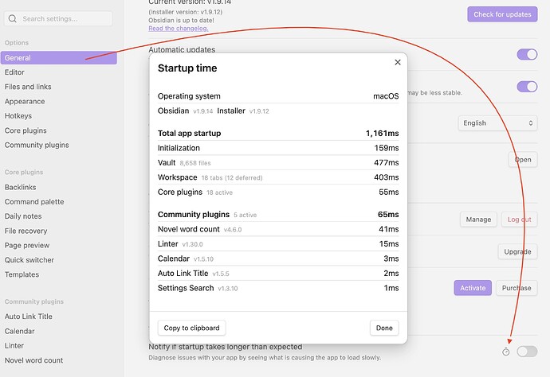Click the Manage account button
The width and height of the screenshot is (550, 377).
[x=478, y=220]
